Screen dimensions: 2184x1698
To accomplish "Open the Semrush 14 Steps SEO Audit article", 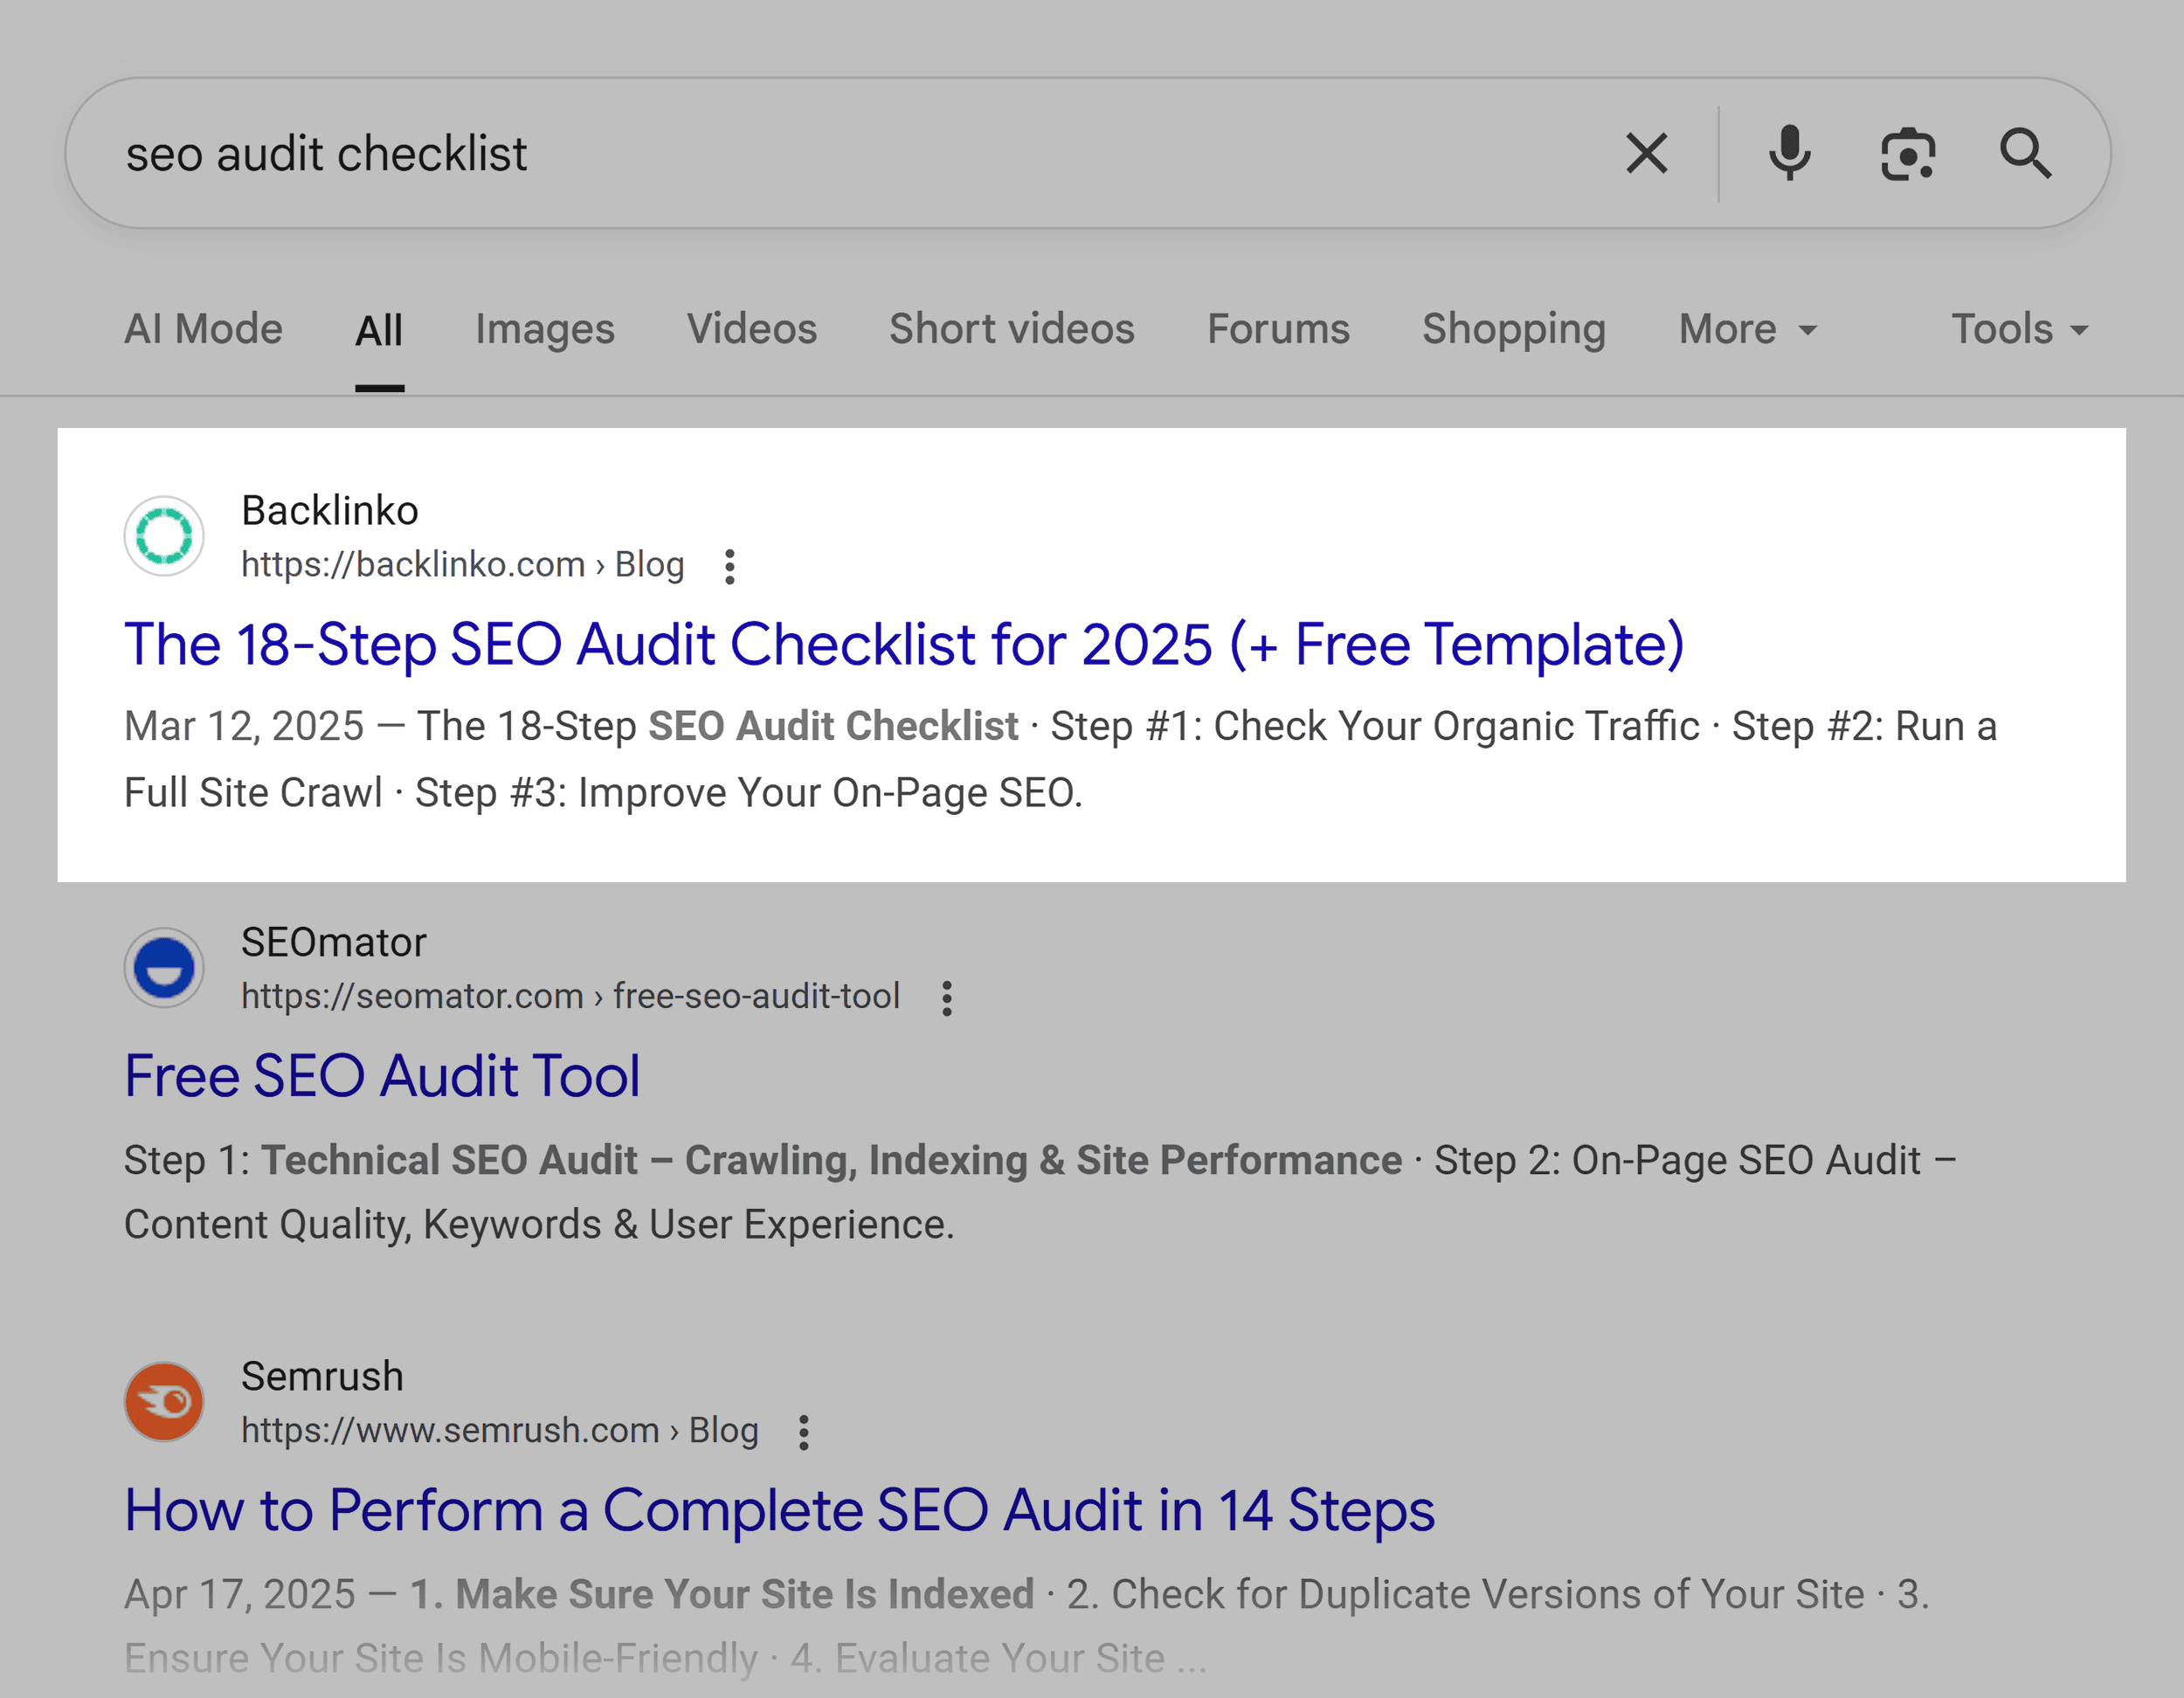I will [779, 1511].
